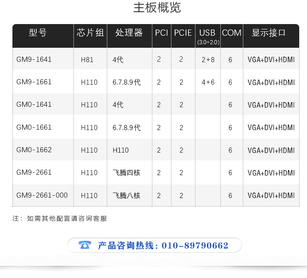Click PCIE value 2 in GM9-2661 row
307x278 pixels.
click(x=181, y=172)
